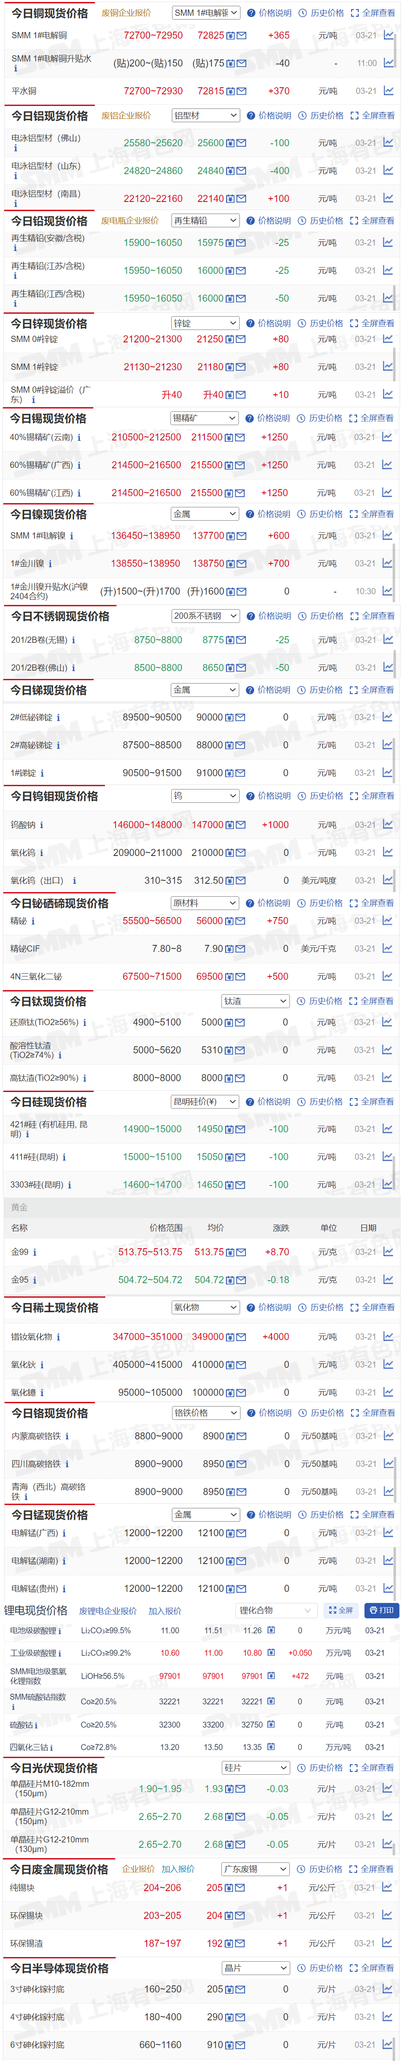Screen dimensions: 403x2061
Task: Click the 4N三氧化二铋 row name
Action: tap(36, 976)
